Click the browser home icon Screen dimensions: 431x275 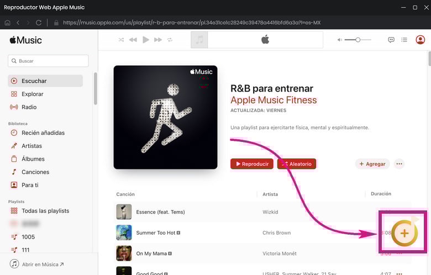pyautogui.click(x=8, y=23)
